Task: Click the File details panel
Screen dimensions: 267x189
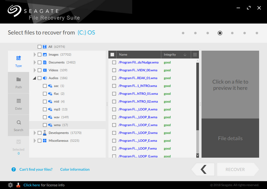Action: coord(230,138)
